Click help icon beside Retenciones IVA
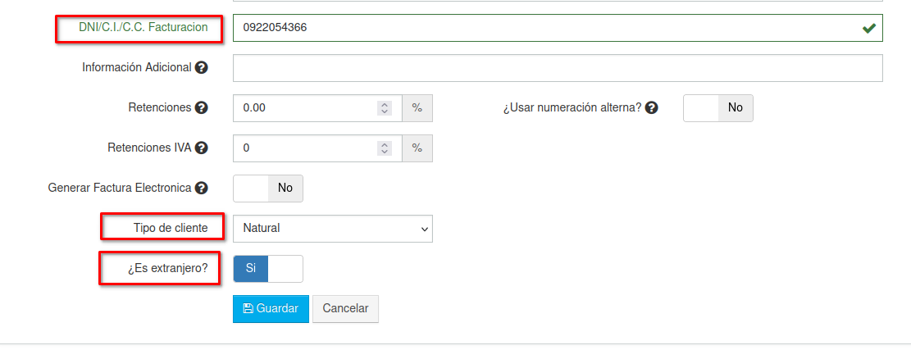This screenshot has height=350, width=911. click(201, 148)
